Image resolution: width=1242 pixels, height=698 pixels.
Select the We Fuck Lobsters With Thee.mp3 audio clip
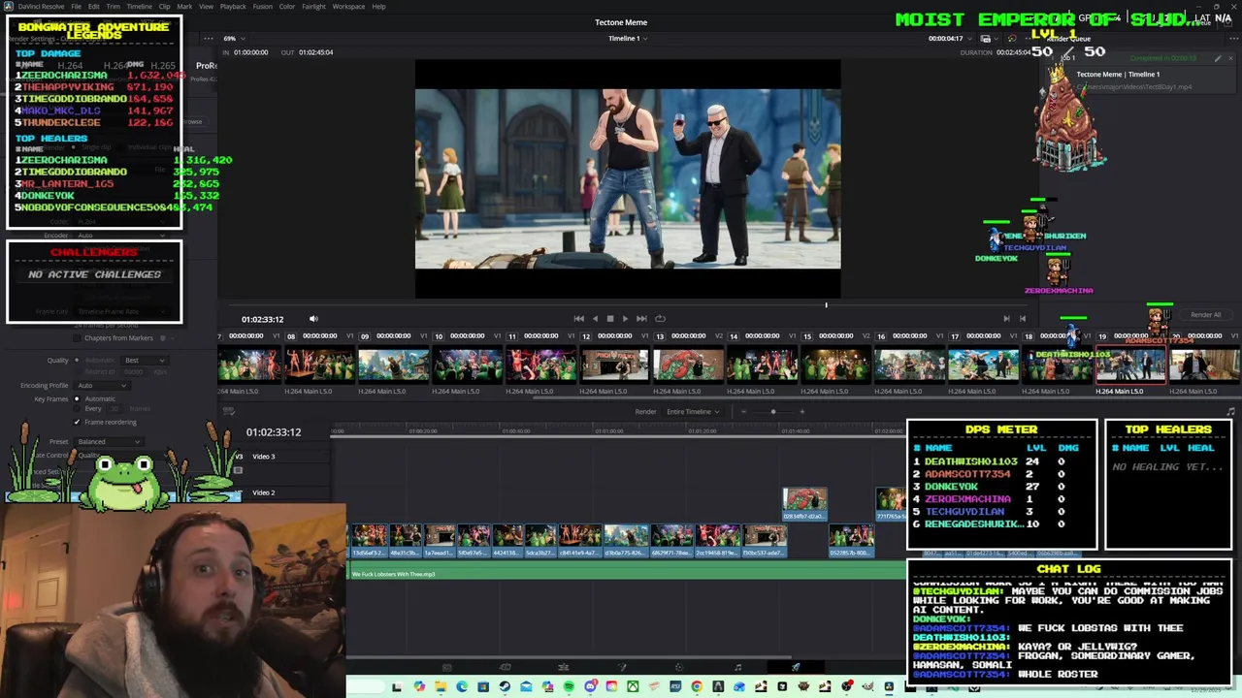(627, 574)
